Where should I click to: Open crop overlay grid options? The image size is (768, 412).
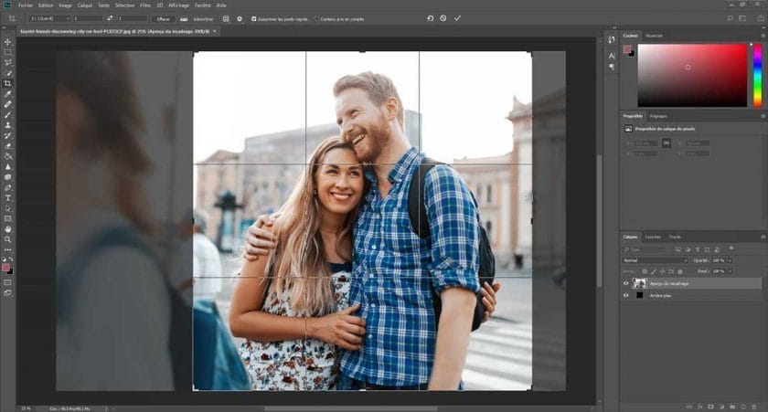226,18
